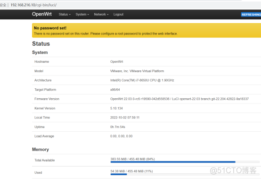The width and height of the screenshot is (261, 179).
Task: Click the 'Uptime' row label
Action: pos(40,127)
